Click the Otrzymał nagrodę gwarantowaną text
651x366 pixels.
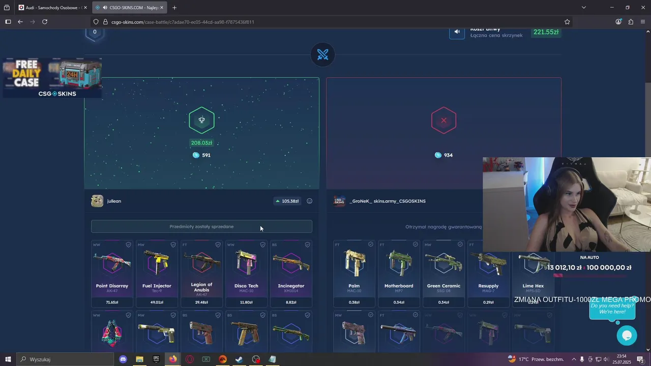(x=443, y=227)
